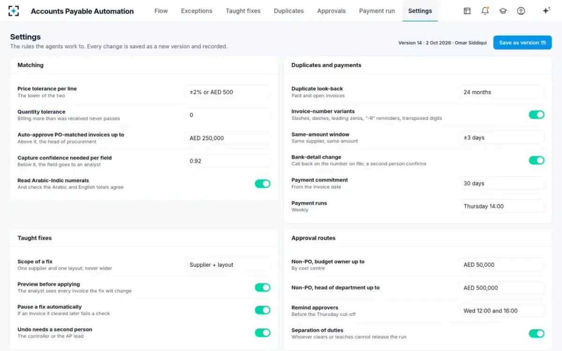Screen dimensions: 562x351
Task: Toggle Separation of duties switch
Action: click(x=537, y=333)
